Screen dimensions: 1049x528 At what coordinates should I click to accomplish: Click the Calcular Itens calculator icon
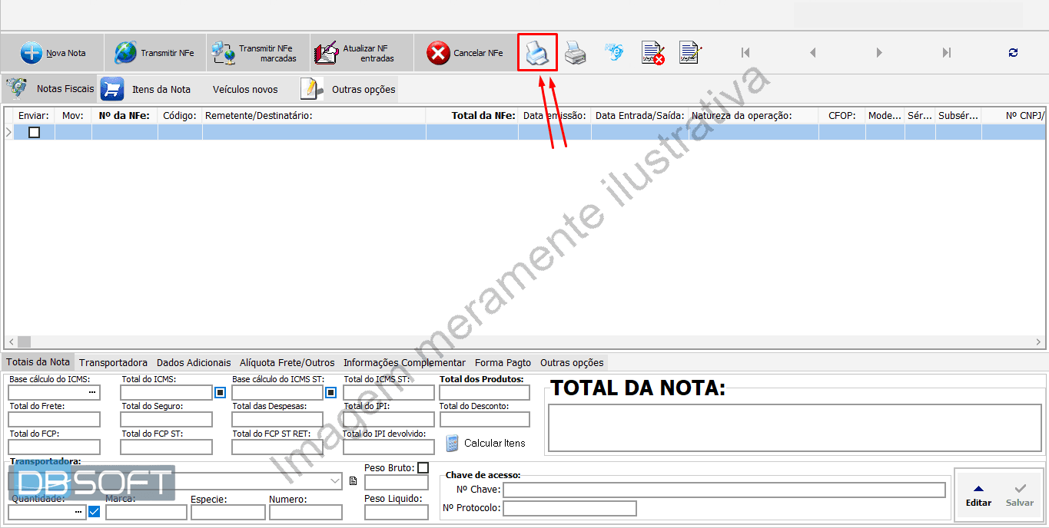point(451,443)
